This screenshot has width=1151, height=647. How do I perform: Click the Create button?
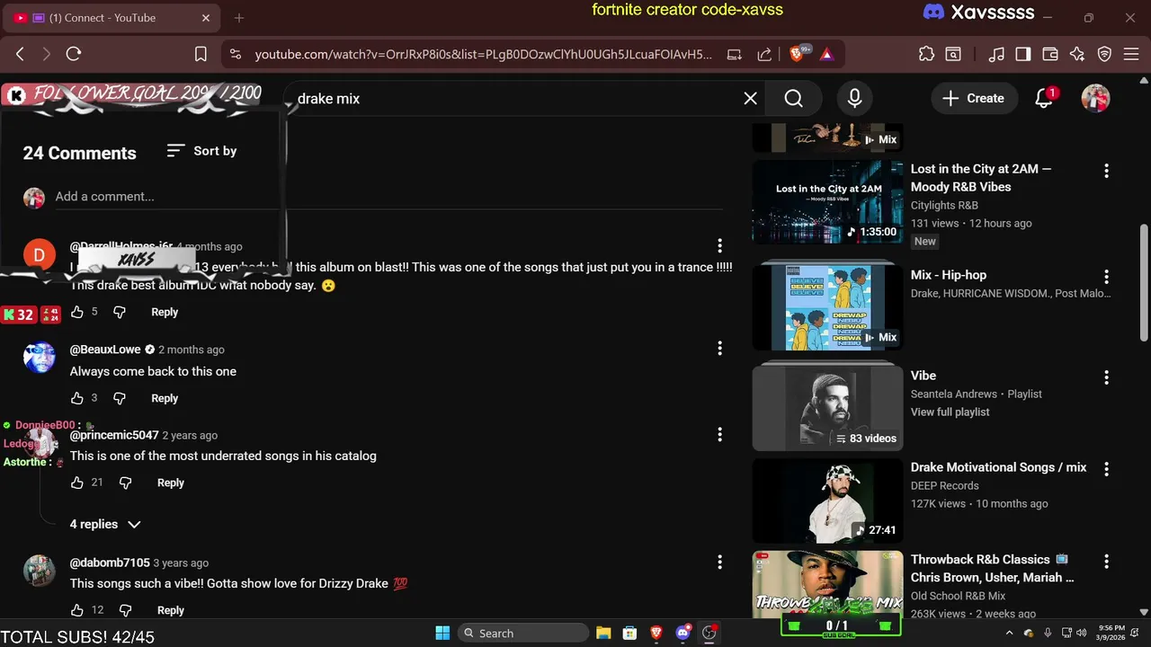pos(973,98)
